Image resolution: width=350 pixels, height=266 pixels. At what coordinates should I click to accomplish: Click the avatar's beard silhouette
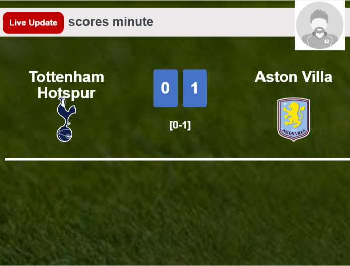coord(320,32)
